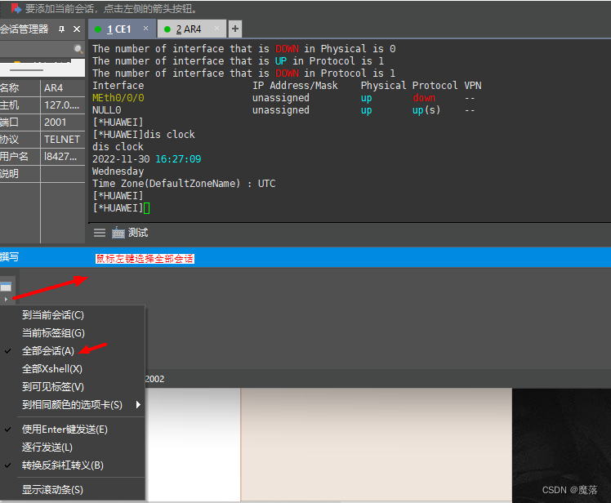Image resolution: width=611 pixels, height=503 pixels.
Task: Click the keyboard icon labeled 测试
Action: (x=118, y=233)
